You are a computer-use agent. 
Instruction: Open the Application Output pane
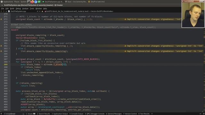pyautogui.click(x=60, y=114)
